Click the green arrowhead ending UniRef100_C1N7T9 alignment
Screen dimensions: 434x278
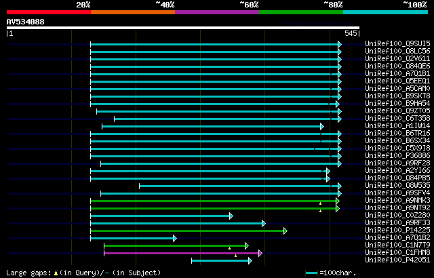(247, 246)
